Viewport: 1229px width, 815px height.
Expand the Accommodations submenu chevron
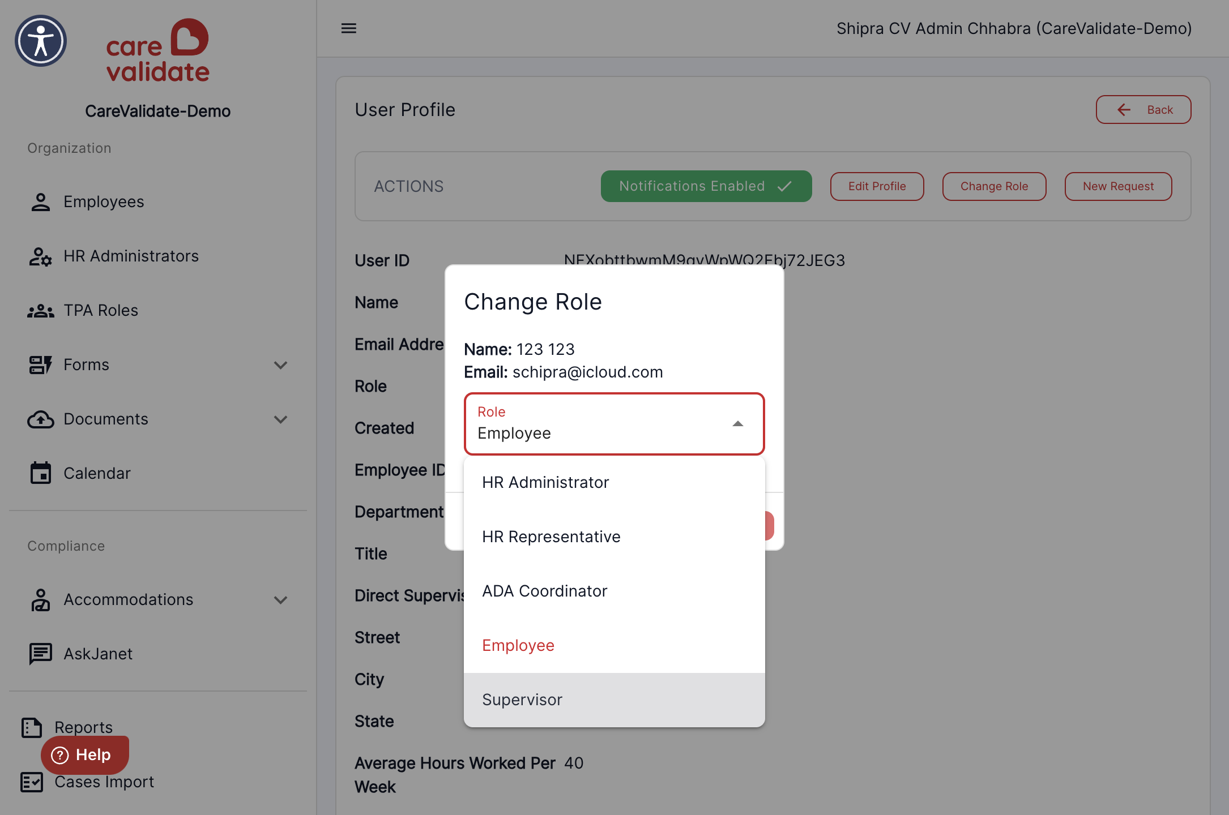pyautogui.click(x=280, y=600)
